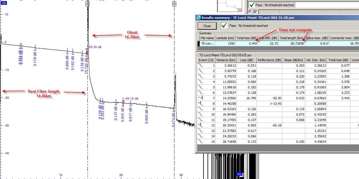The image size is (359, 179).
Task: Click reflectance -55.30 in event table
Action: click(x=269, y=98)
